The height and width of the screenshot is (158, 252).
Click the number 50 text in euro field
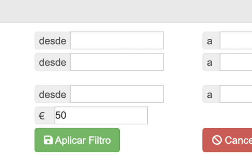[60, 115]
